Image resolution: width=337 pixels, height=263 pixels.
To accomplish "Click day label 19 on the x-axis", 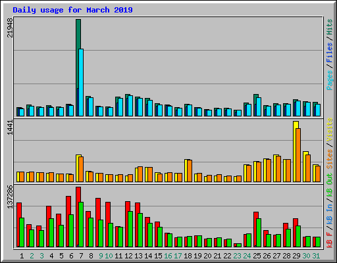I will (197, 256).
